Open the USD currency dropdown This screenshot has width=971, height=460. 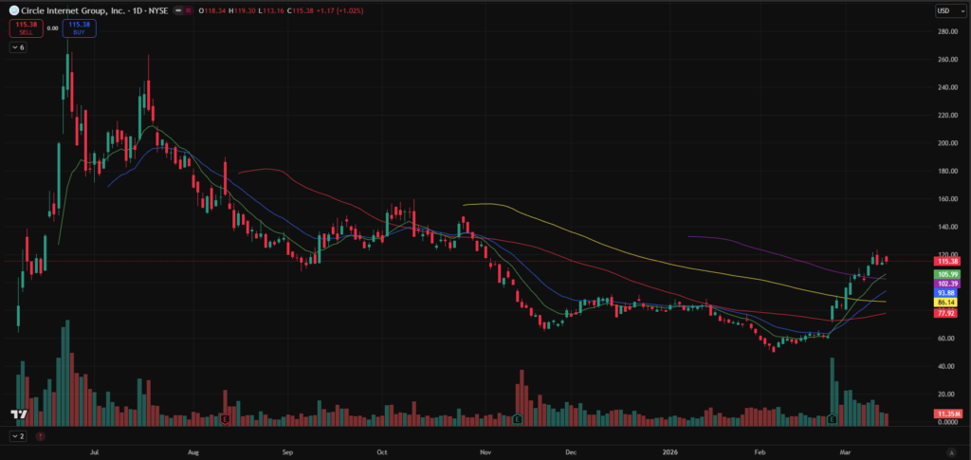(944, 10)
